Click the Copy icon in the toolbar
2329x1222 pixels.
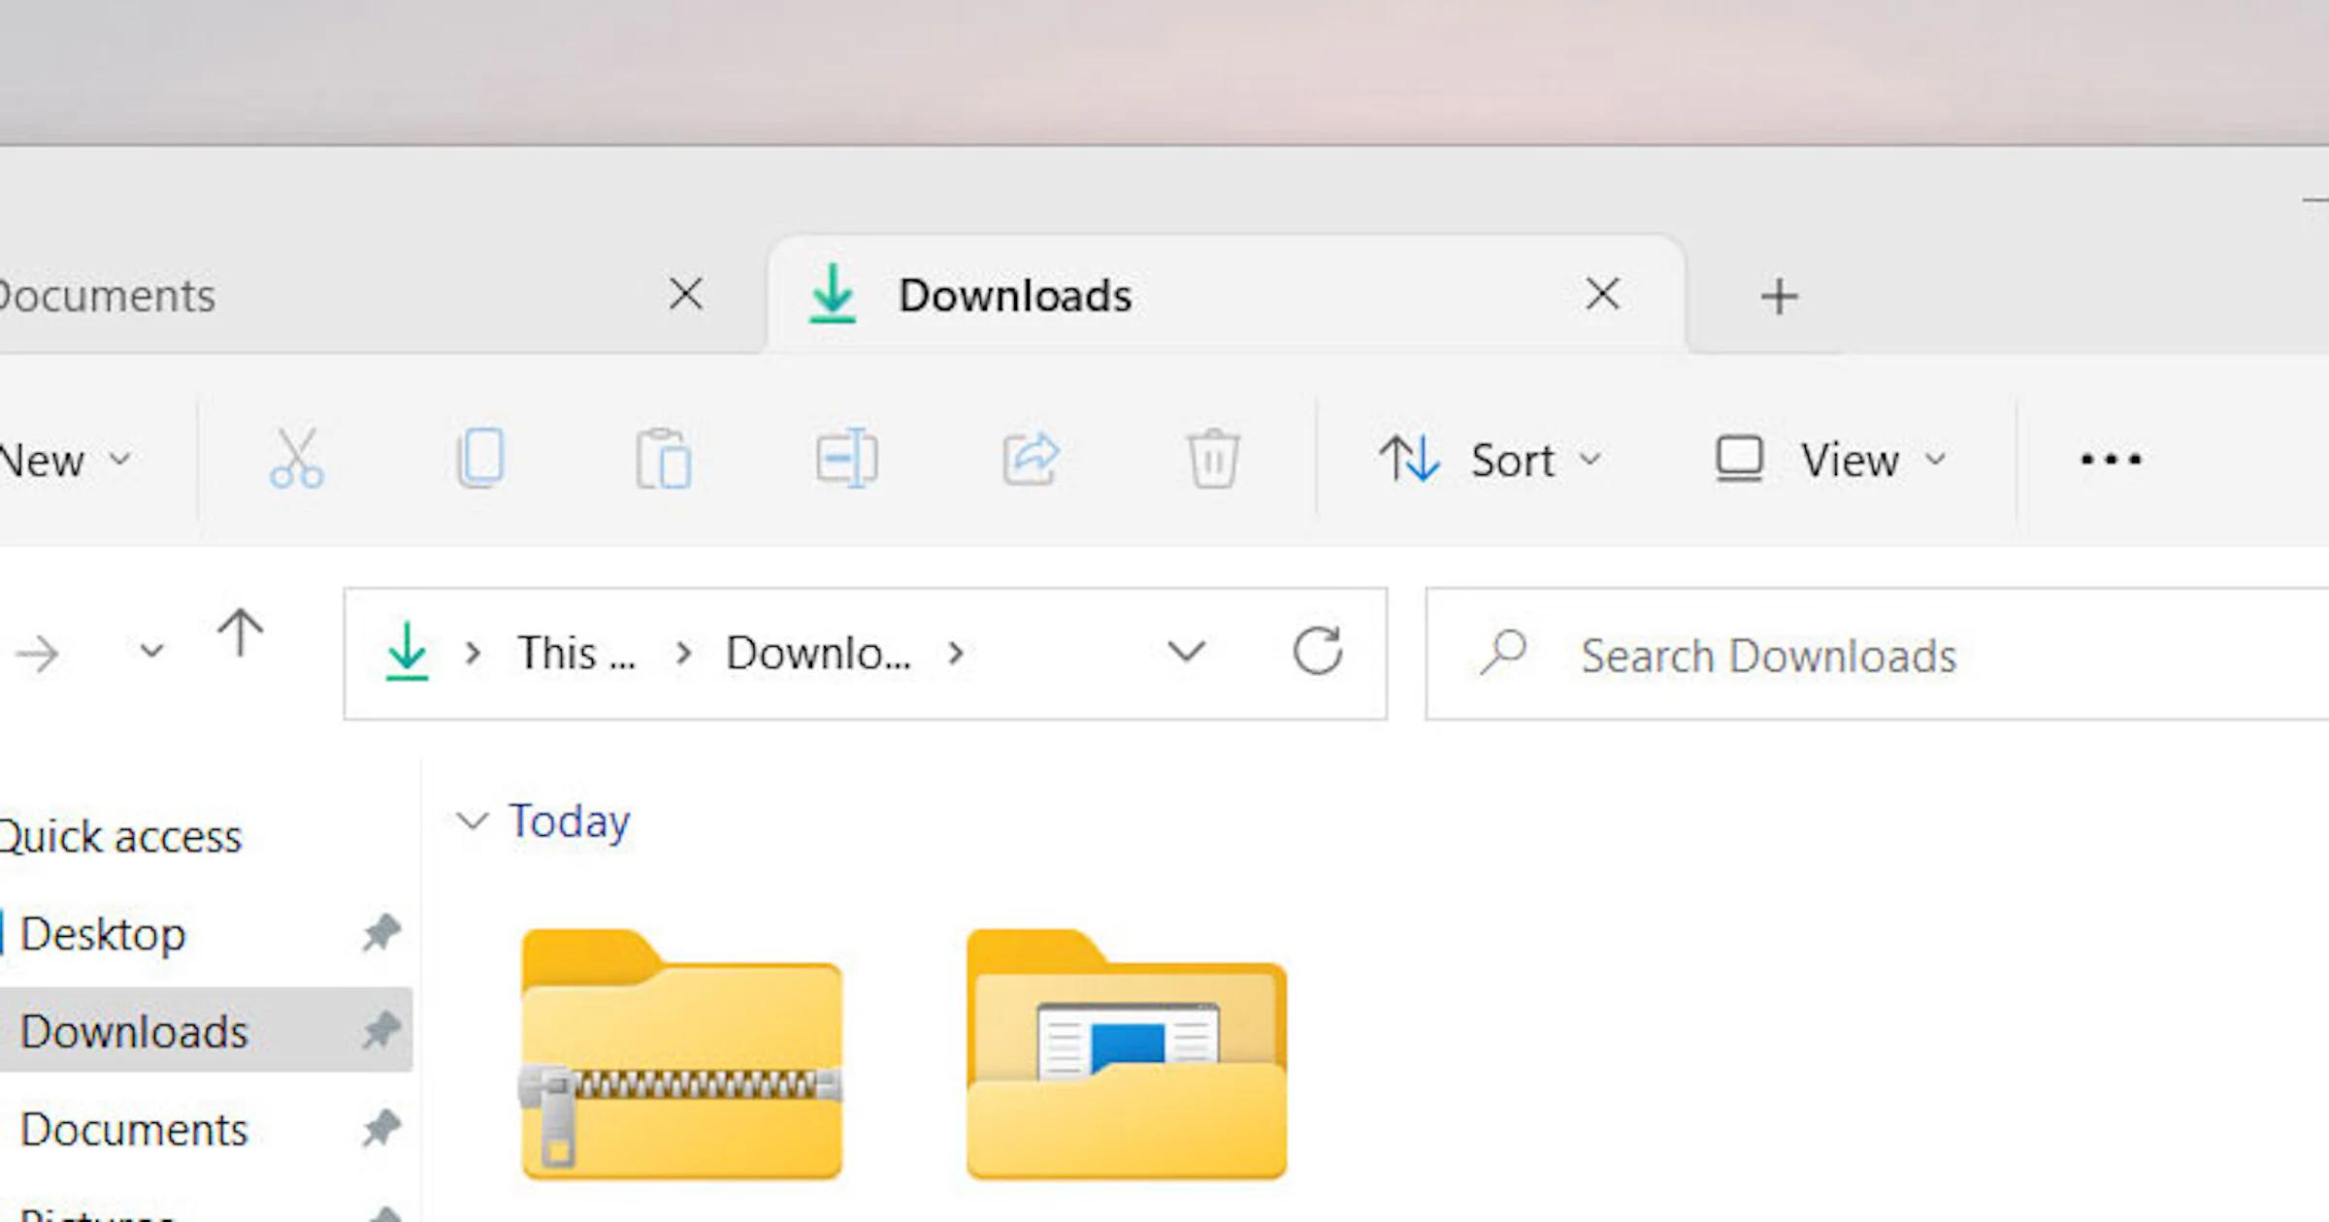point(480,458)
